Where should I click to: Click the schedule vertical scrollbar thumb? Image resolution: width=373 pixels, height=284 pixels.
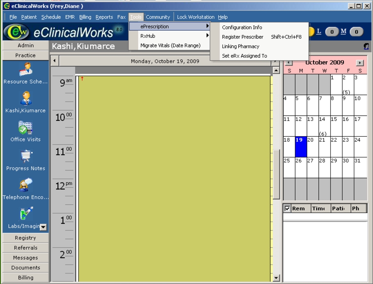pos(276,174)
